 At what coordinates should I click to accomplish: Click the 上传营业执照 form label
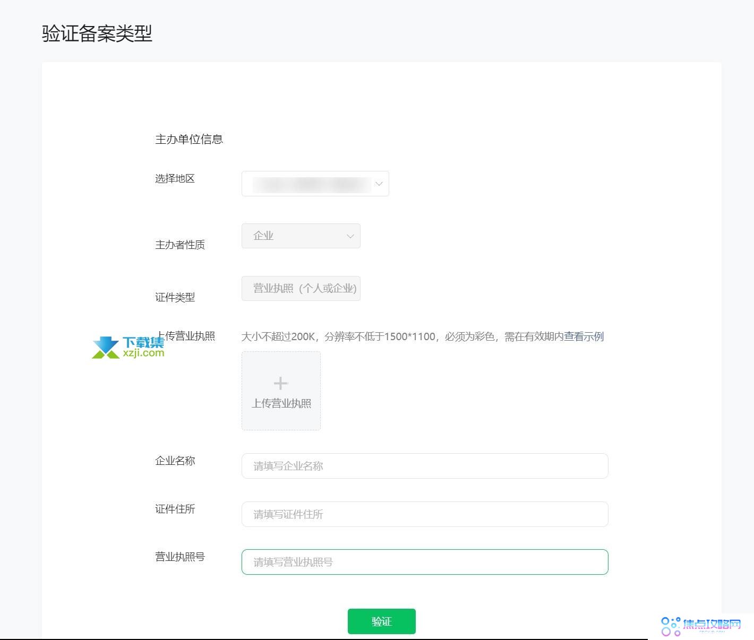pyautogui.click(x=185, y=336)
